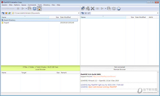Open the Directory menu
160x96 pixels.
click(x=47, y=5)
